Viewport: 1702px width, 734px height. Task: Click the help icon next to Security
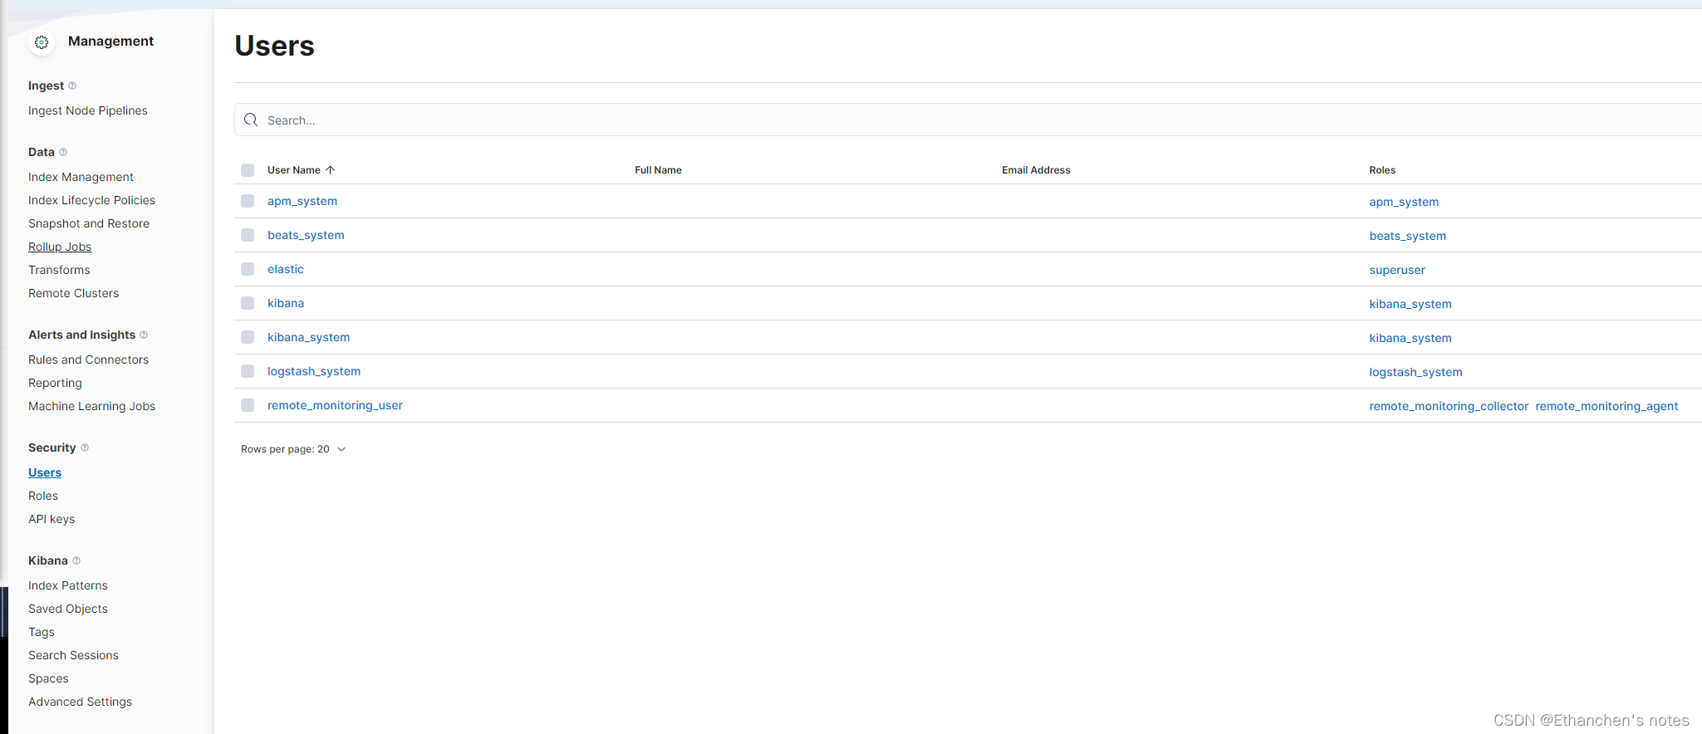(85, 448)
